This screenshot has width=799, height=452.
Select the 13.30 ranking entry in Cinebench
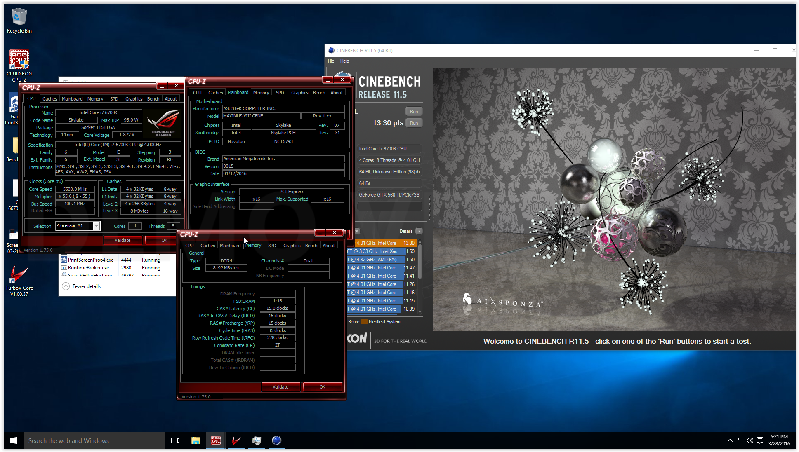click(x=382, y=243)
